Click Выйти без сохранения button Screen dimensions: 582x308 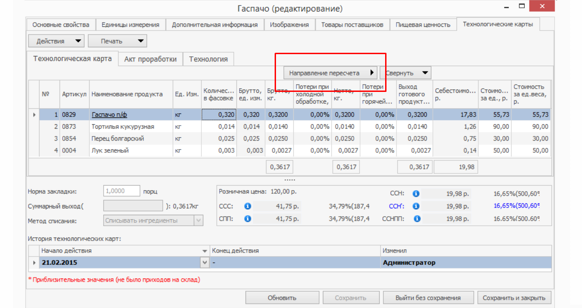coord(428,298)
